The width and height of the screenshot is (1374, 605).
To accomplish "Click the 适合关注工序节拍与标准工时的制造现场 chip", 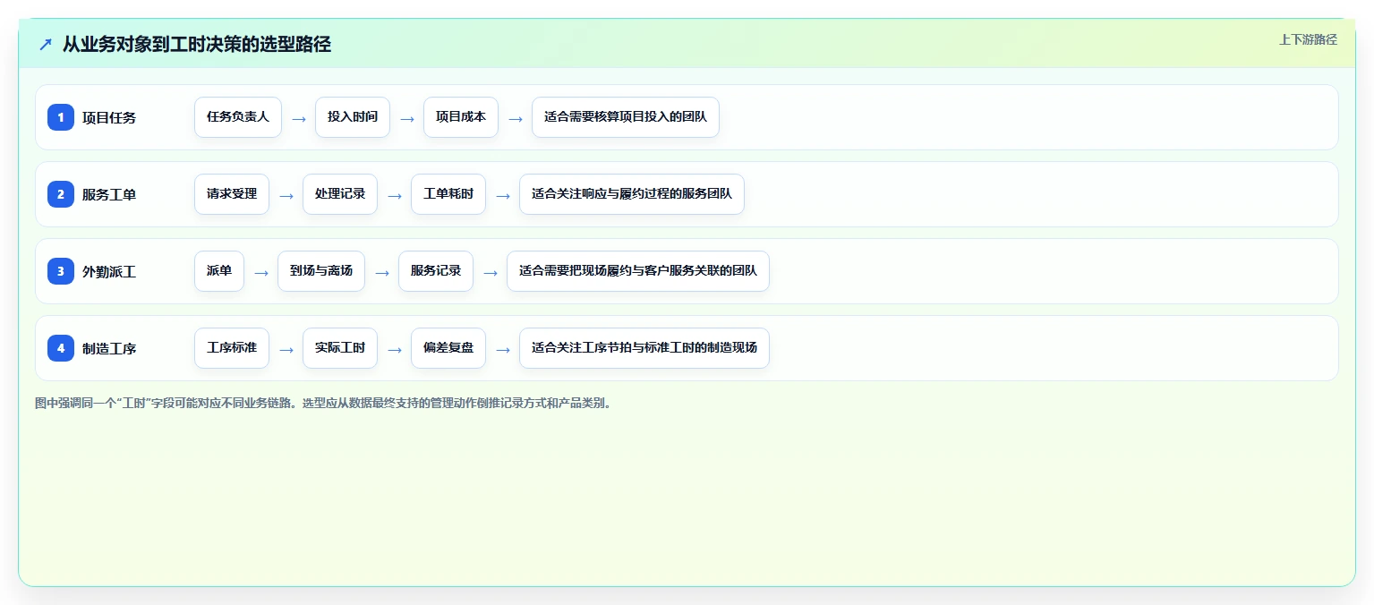I will (x=644, y=348).
